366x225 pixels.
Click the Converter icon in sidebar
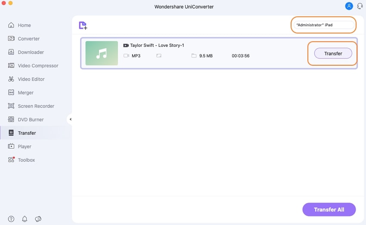click(11, 38)
